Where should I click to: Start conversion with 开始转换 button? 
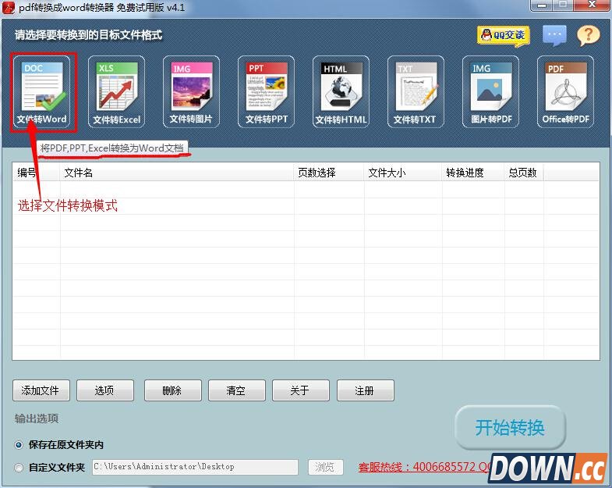point(511,427)
